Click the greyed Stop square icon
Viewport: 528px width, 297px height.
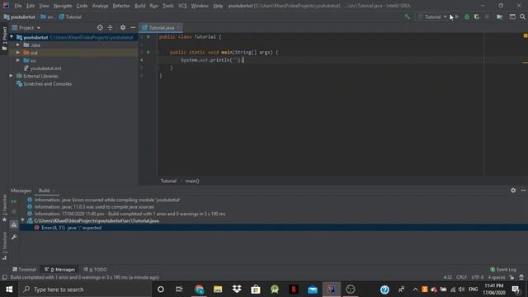487,16
